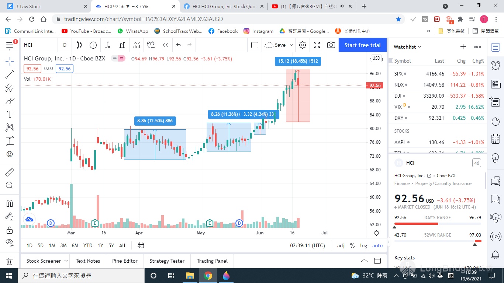Open the candlestick chart style dropdown
The image size is (504, 283).
(x=79, y=45)
